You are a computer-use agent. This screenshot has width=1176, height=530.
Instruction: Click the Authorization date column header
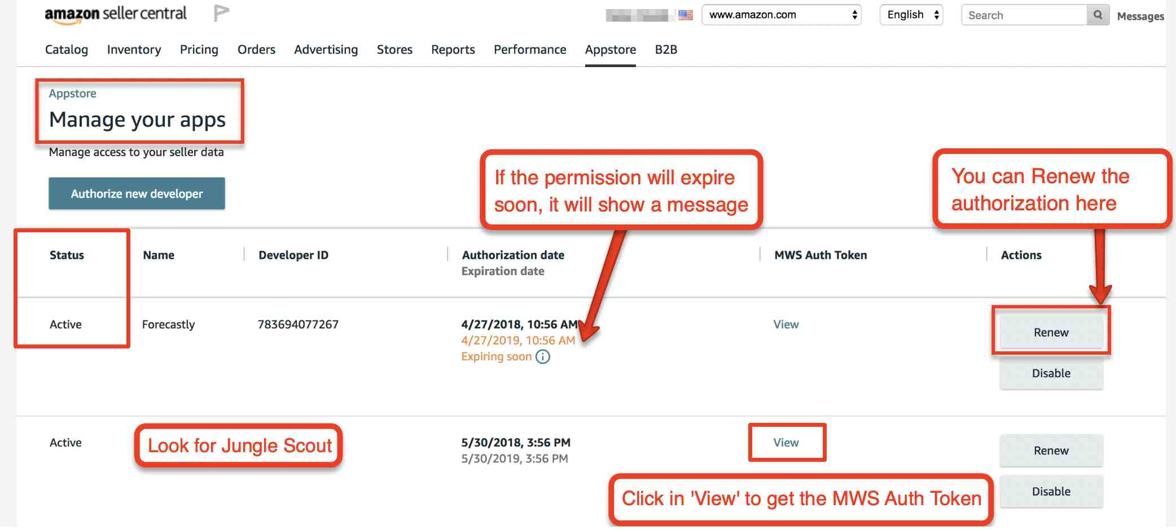(x=513, y=255)
